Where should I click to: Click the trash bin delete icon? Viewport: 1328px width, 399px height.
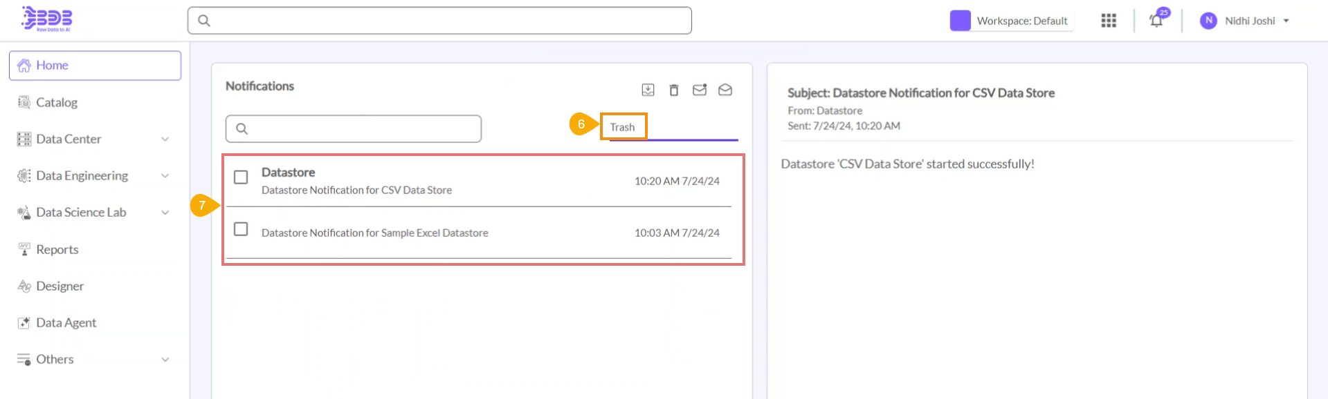click(674, 90)
